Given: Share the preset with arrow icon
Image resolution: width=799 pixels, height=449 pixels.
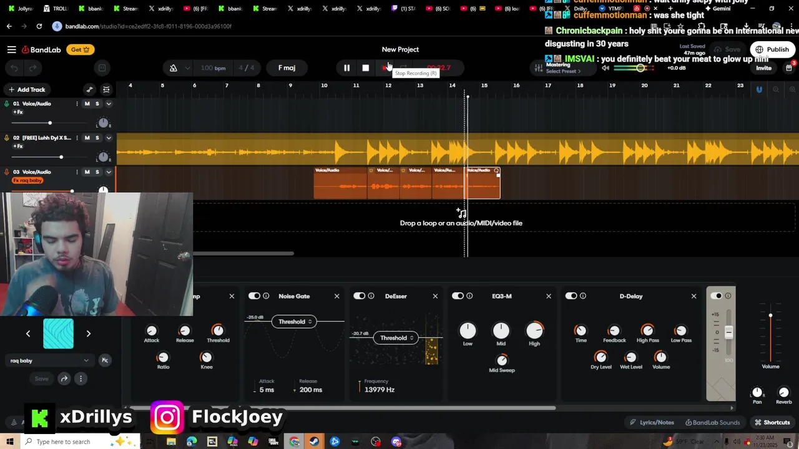Looking at the screenshot, I should (64, 379).
